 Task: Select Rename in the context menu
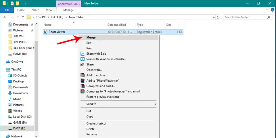(x=92, y=134)
